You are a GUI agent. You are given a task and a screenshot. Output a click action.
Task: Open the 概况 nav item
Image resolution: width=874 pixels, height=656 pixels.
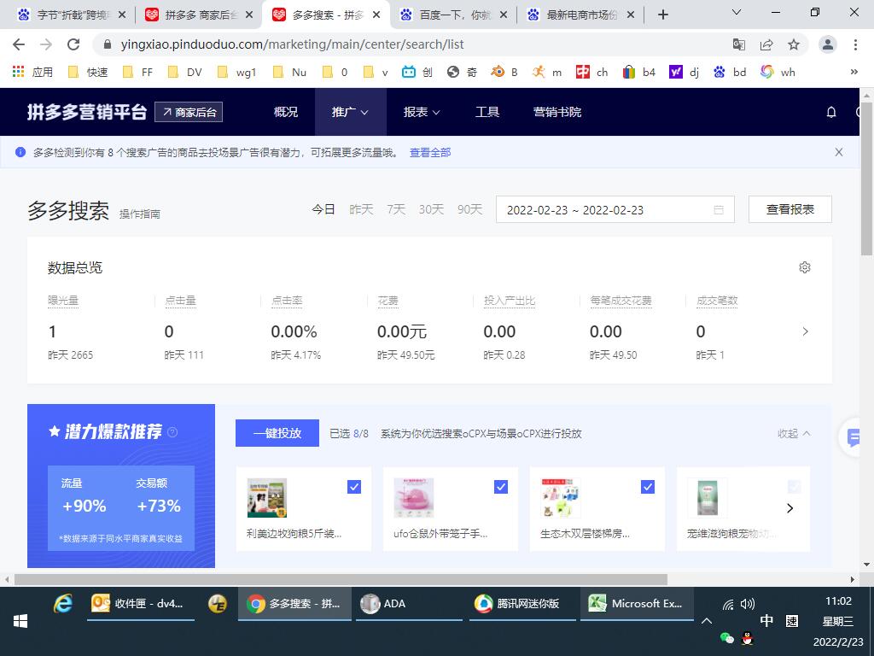(x=285, y=112)
